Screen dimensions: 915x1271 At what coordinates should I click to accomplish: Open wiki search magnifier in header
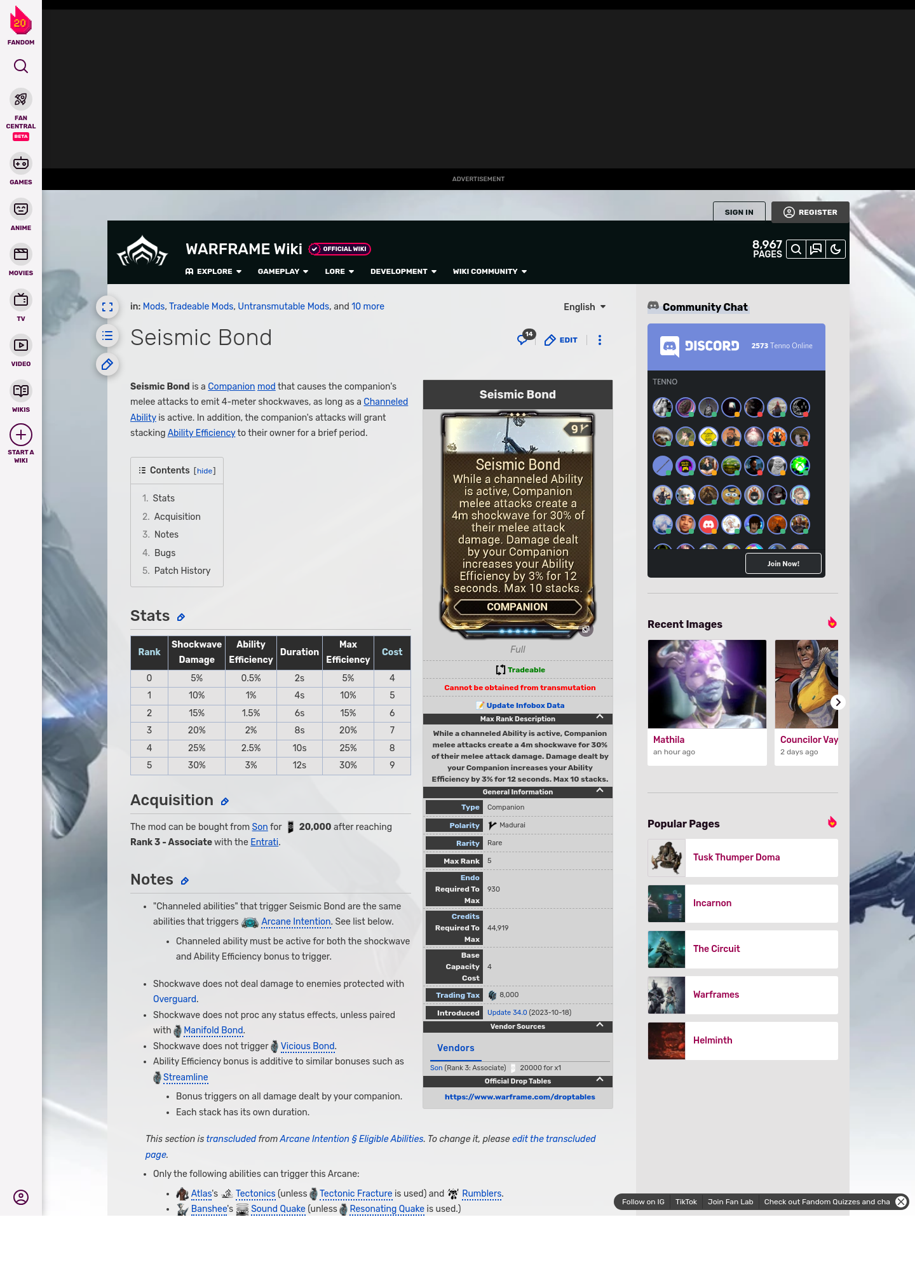point(796,249)
